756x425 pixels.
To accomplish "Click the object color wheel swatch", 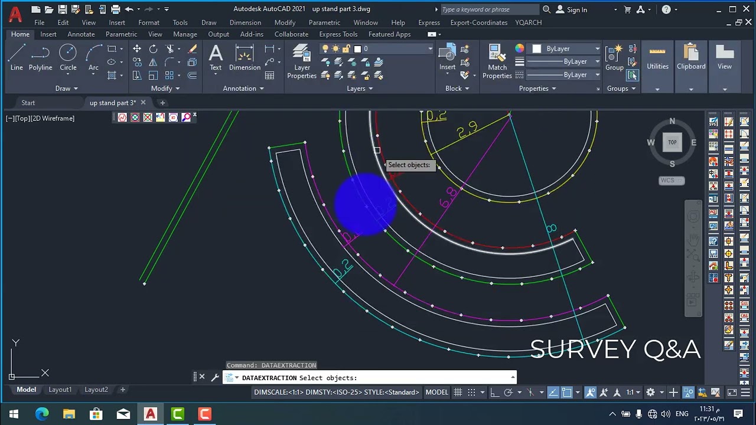I will tap(520, 49).
